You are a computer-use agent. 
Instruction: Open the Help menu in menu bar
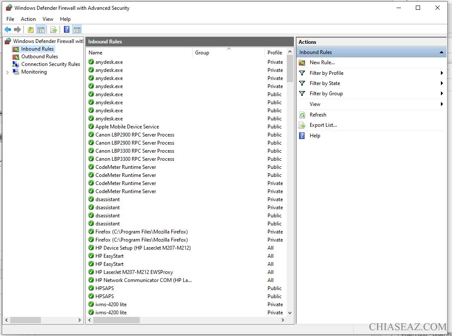[x=65, y=19]
